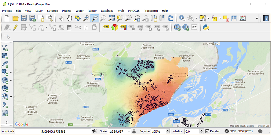Toggle extents and mouse position display
This screenshot has width=271, height=135.
pyautogui.click(x=94, y=131)
